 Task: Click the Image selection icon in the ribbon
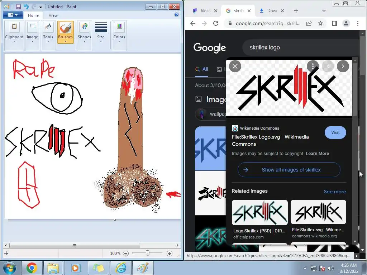pos(33,26)
